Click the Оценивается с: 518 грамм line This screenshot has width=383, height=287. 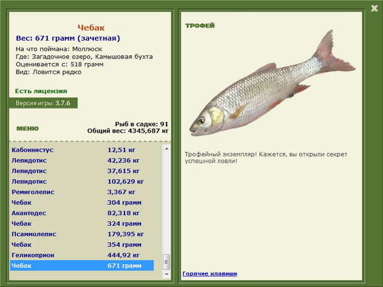coord(59,64)
